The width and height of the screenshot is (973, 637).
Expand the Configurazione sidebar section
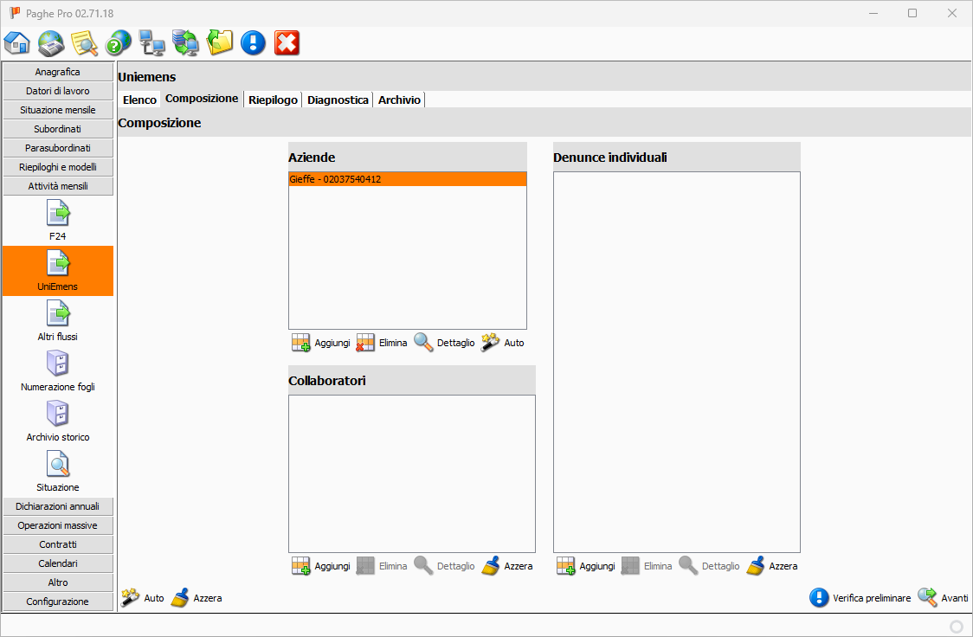[x=58, y=602]
